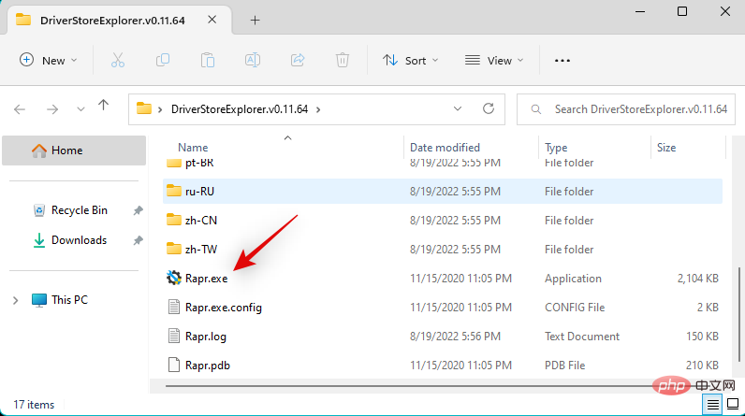Click the Rename icon in toolbar

coord(253,60)
